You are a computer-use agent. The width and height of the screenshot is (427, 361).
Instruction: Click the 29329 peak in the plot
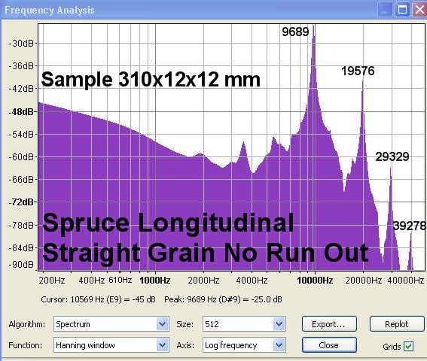(x=391, y=173)
